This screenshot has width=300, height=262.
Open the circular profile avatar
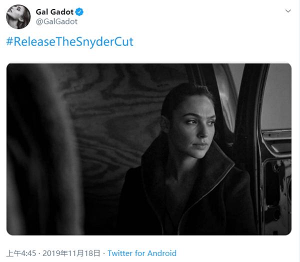tap(18, 17)
